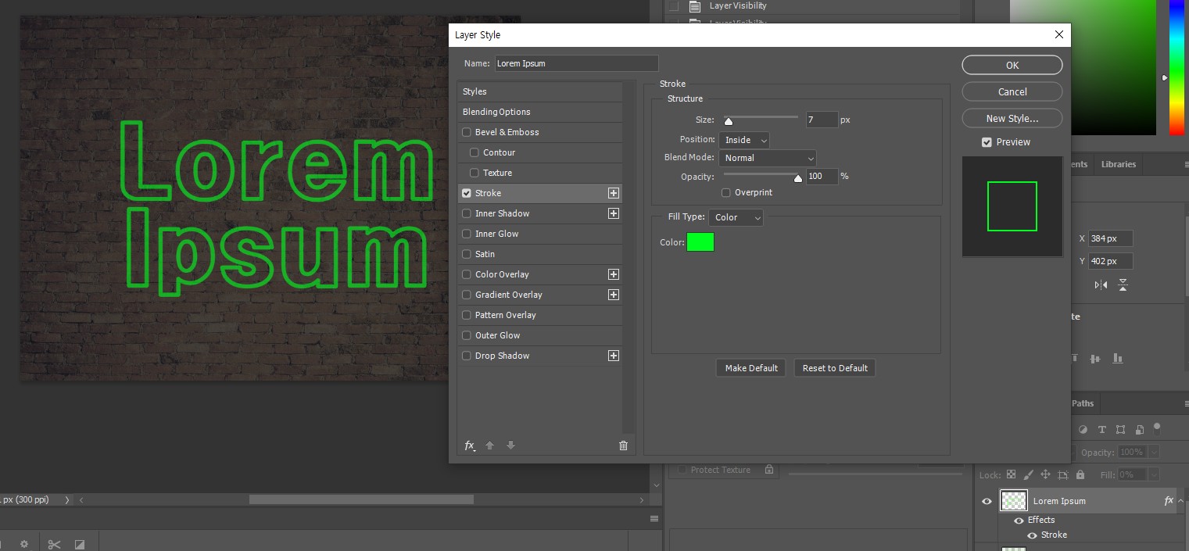Click the Reset to Default button
The width and height of the screenshot is (1189, 551).
[835, 368]
